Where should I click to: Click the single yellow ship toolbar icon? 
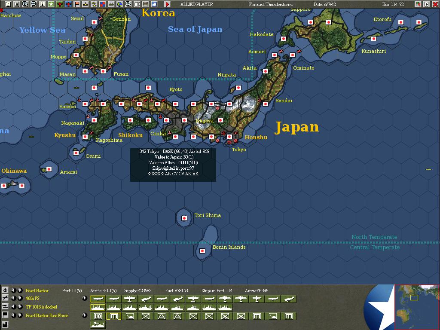click(x=86, y=4)
